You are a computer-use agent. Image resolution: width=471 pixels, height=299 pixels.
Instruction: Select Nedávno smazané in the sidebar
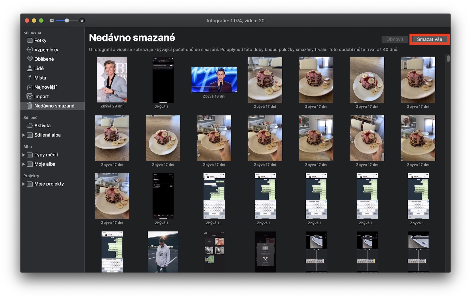[x=54, y=106]
